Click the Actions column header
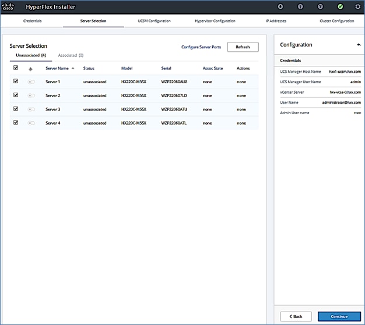The height and width of the screenshot is (325, 365). coord(243,68)
